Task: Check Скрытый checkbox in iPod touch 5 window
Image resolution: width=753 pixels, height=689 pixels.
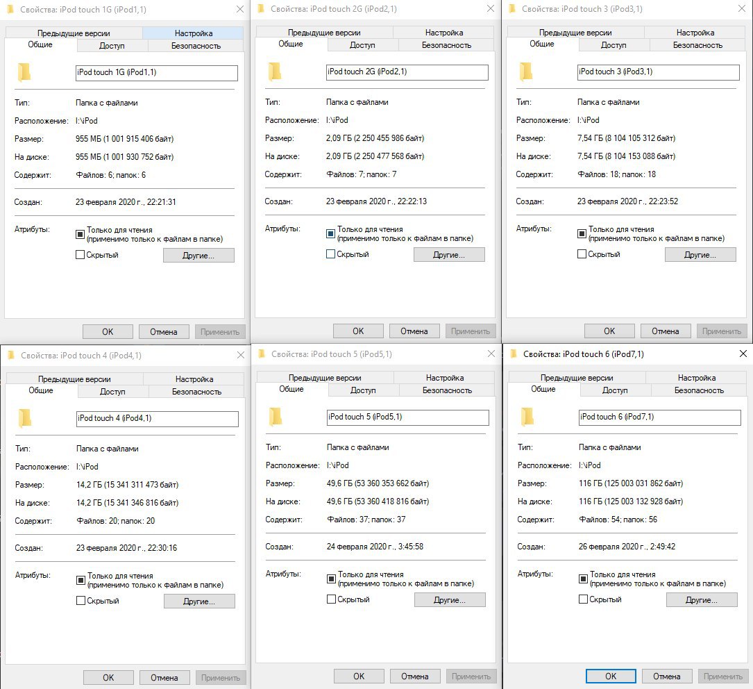Action: coord(331,599)
